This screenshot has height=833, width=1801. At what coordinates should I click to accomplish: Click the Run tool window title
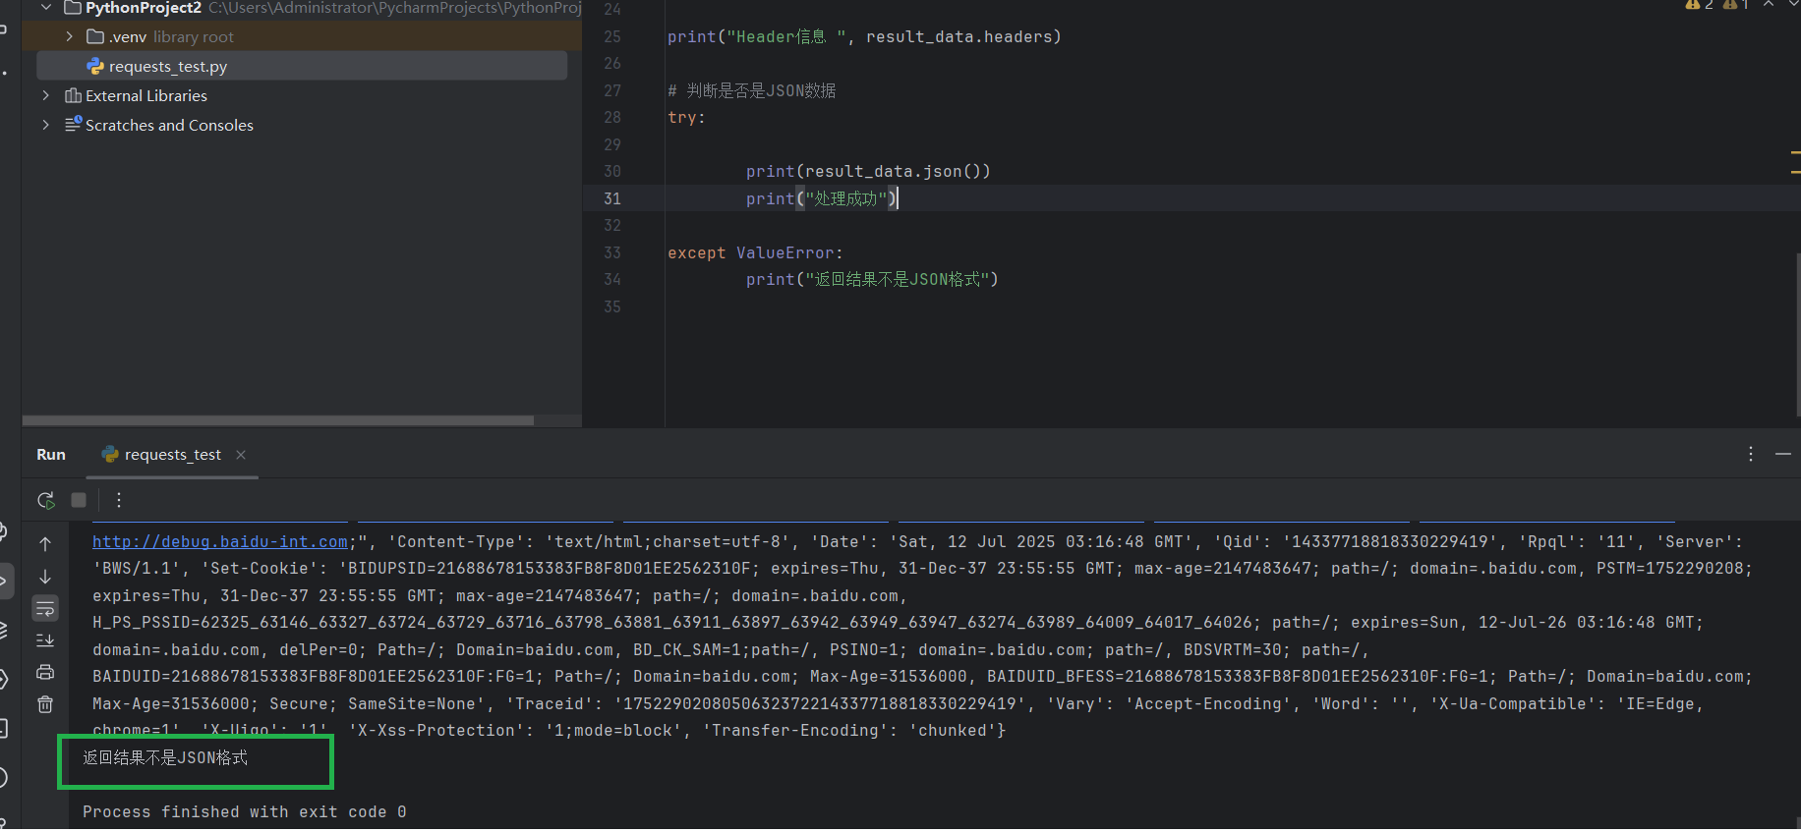tap(51, 455)
